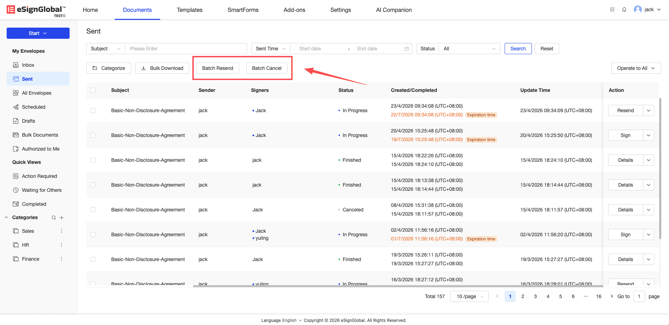Go to next page arrow
669x325 pixels.
click(x=612, y=296)
